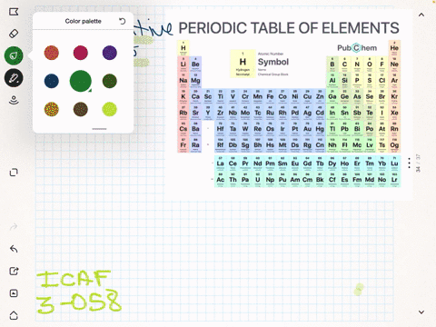Select the pen and brush tool
This screenshot has width=436, height=327.
click(14, 78)
